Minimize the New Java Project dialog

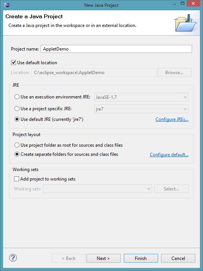point(175,4)
